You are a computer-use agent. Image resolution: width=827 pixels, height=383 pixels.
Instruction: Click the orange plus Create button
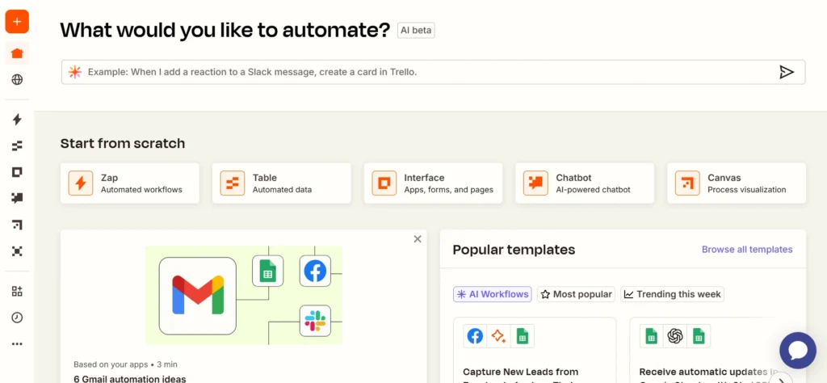[17, 22]
